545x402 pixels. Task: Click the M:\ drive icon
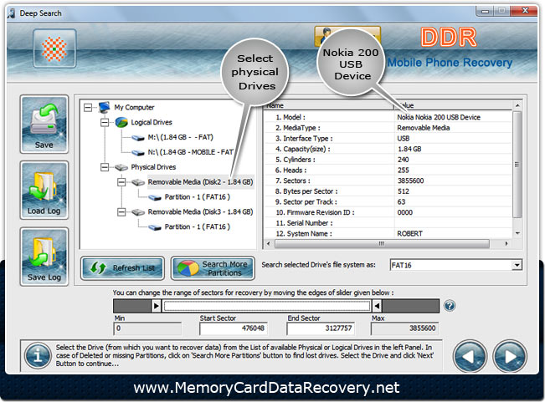point(138,138)
